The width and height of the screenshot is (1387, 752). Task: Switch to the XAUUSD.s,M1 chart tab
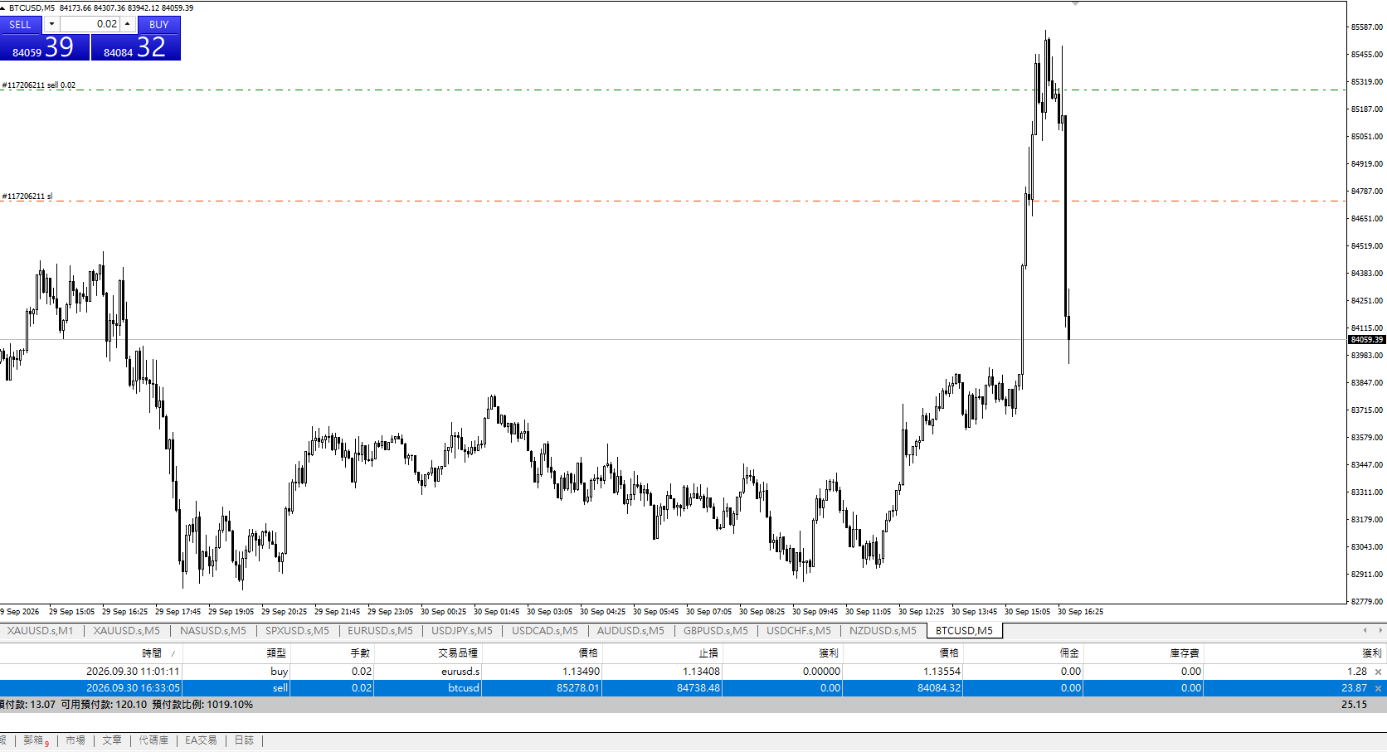[x=40, y=631]
